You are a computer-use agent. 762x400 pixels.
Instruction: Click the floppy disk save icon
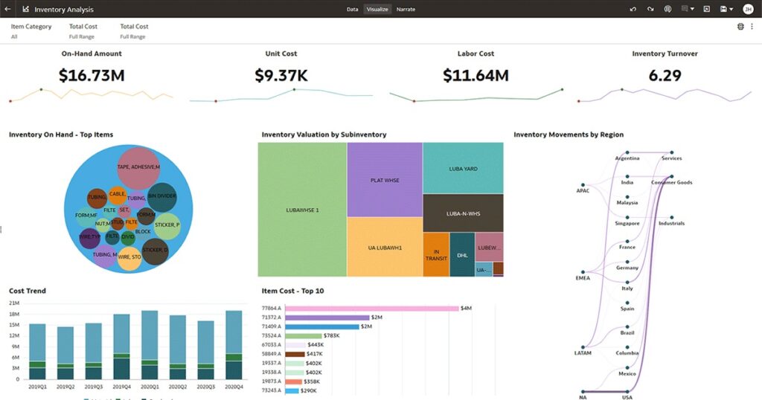click(723, 9)
